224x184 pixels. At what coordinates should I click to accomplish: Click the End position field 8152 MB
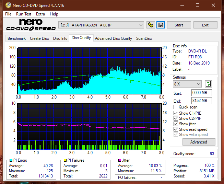point(201,101)
